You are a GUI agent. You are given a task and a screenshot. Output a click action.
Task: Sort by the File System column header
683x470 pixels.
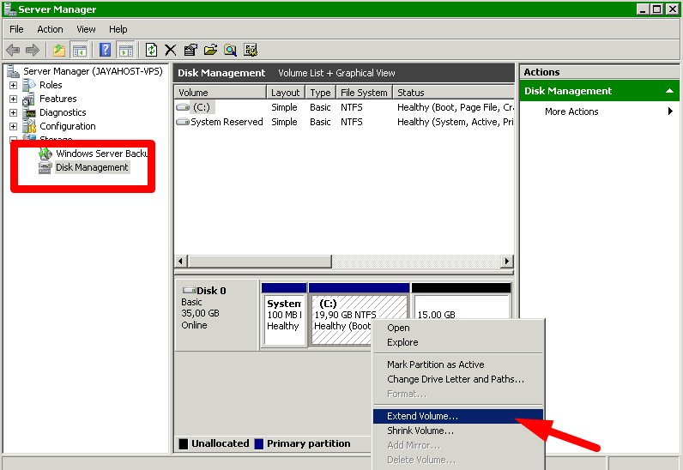coord(364,93)
